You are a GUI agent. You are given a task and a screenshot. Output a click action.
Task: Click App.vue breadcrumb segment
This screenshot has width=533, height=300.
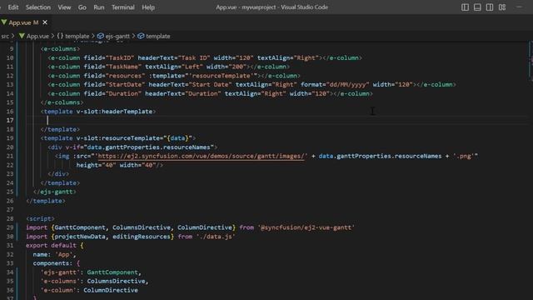37,36
